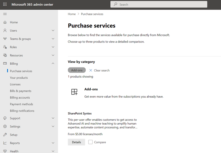Expand the Reports chevron
221x153 pixels.
click(x=53, y=143)
